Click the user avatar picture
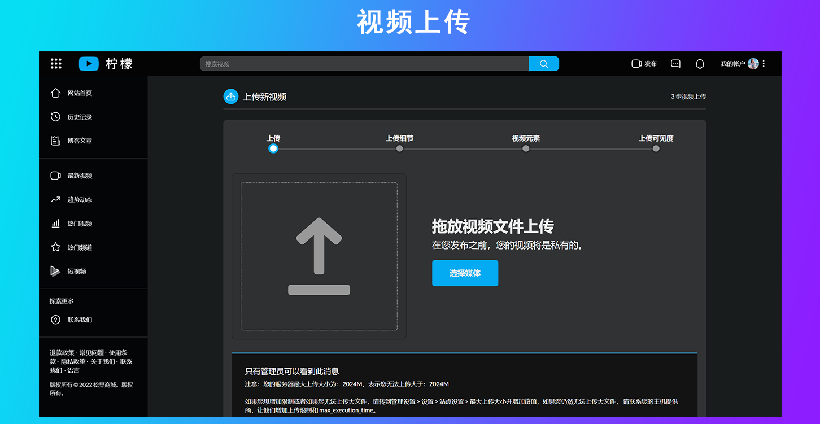 point(753,64)
